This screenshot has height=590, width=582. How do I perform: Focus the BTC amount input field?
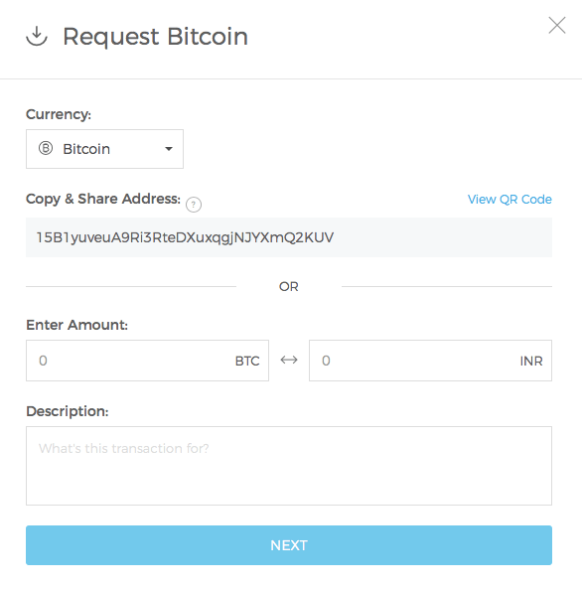pyautogui.click(x=147, y=361)
